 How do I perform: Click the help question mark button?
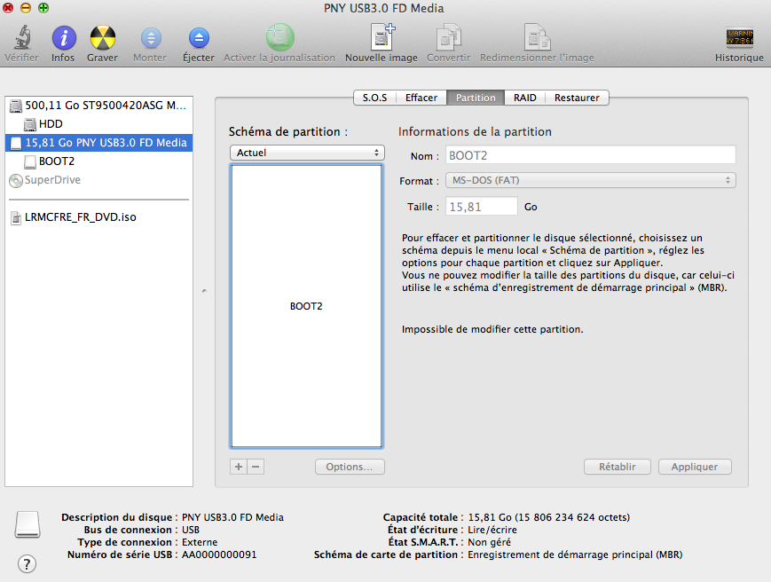click(x=27, y=563)
